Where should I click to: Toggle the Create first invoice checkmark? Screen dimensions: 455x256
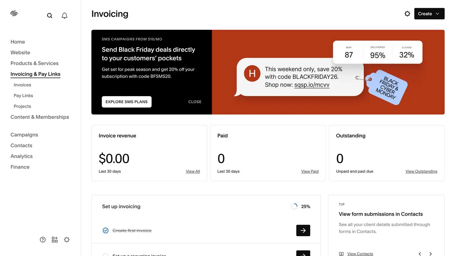106,230
